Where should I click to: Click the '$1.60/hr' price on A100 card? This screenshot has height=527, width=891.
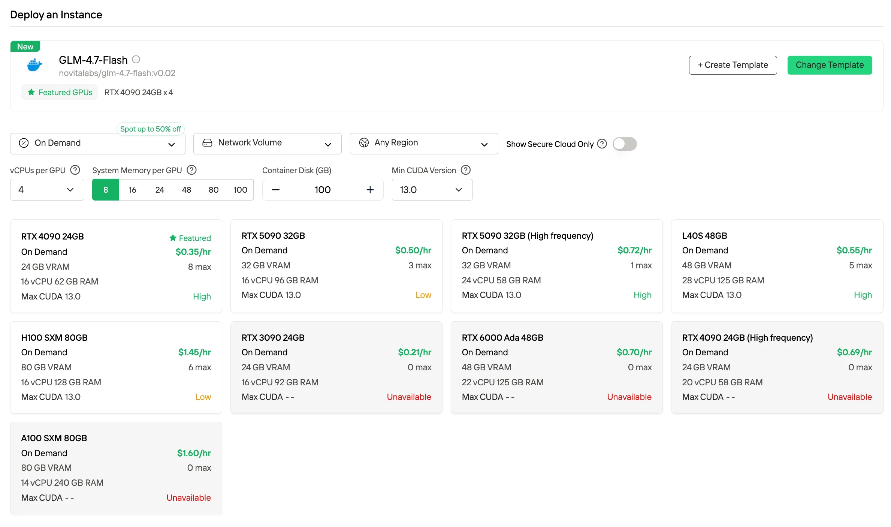194,453
